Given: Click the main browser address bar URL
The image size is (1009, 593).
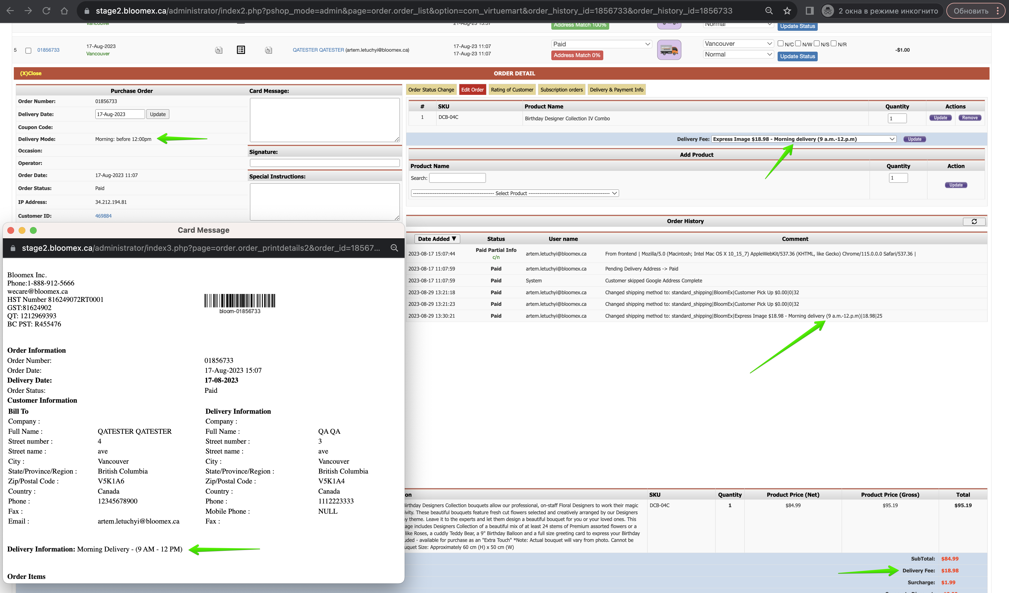Looking at the screenshot, I should coord(414,11).
